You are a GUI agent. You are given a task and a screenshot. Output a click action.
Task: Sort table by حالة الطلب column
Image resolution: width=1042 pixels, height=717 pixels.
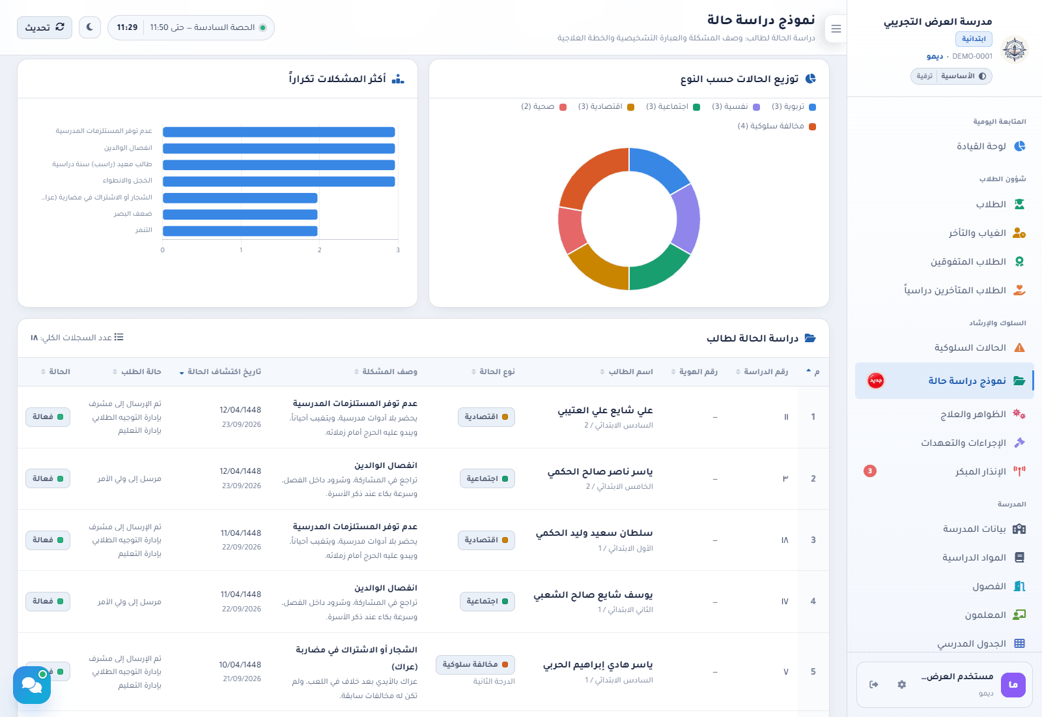(x=137, y=372)
